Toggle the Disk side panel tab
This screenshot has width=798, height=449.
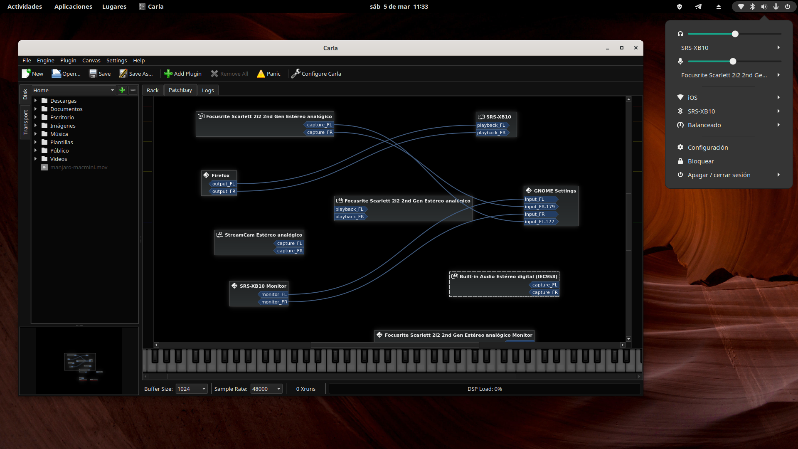click(x=25, y=94)
